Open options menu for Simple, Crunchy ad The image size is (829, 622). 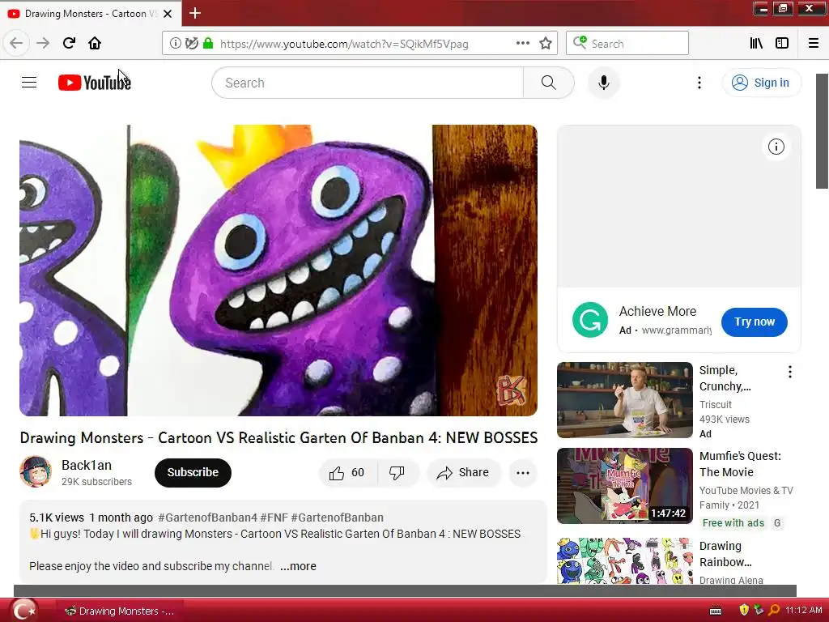click(x=790, y=372)
